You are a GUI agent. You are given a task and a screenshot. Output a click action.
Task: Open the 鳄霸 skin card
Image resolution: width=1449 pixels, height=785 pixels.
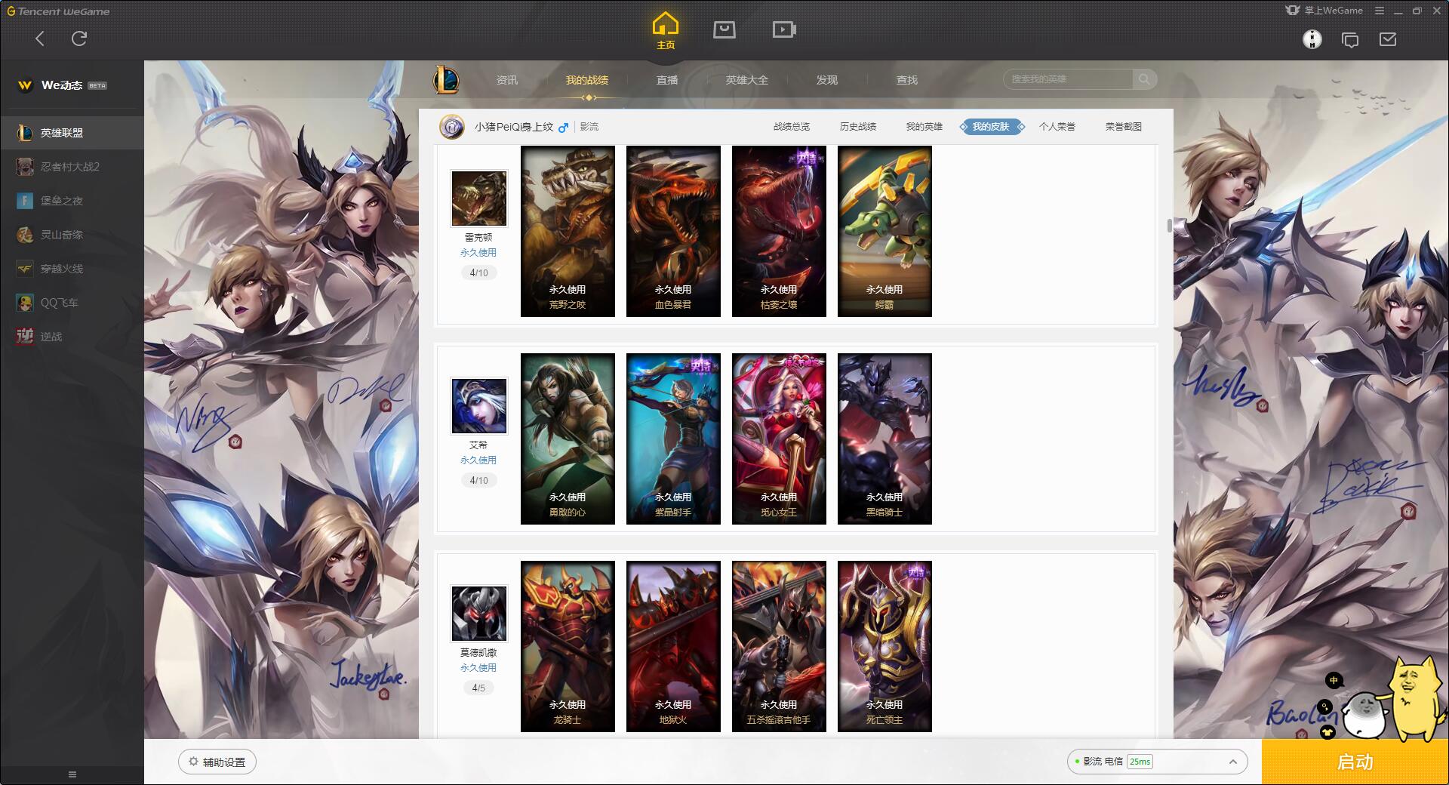[x=884, y=231]
